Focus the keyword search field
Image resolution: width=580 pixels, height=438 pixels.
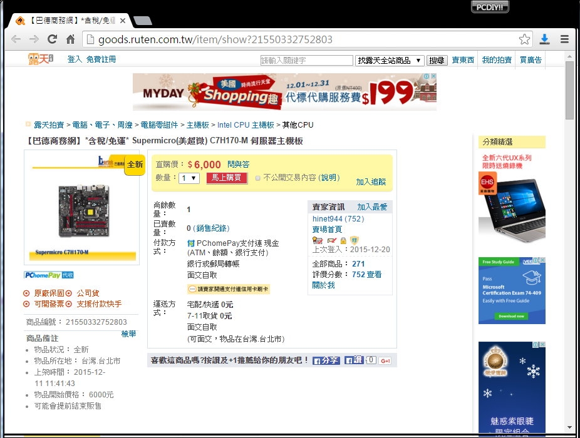307,60
